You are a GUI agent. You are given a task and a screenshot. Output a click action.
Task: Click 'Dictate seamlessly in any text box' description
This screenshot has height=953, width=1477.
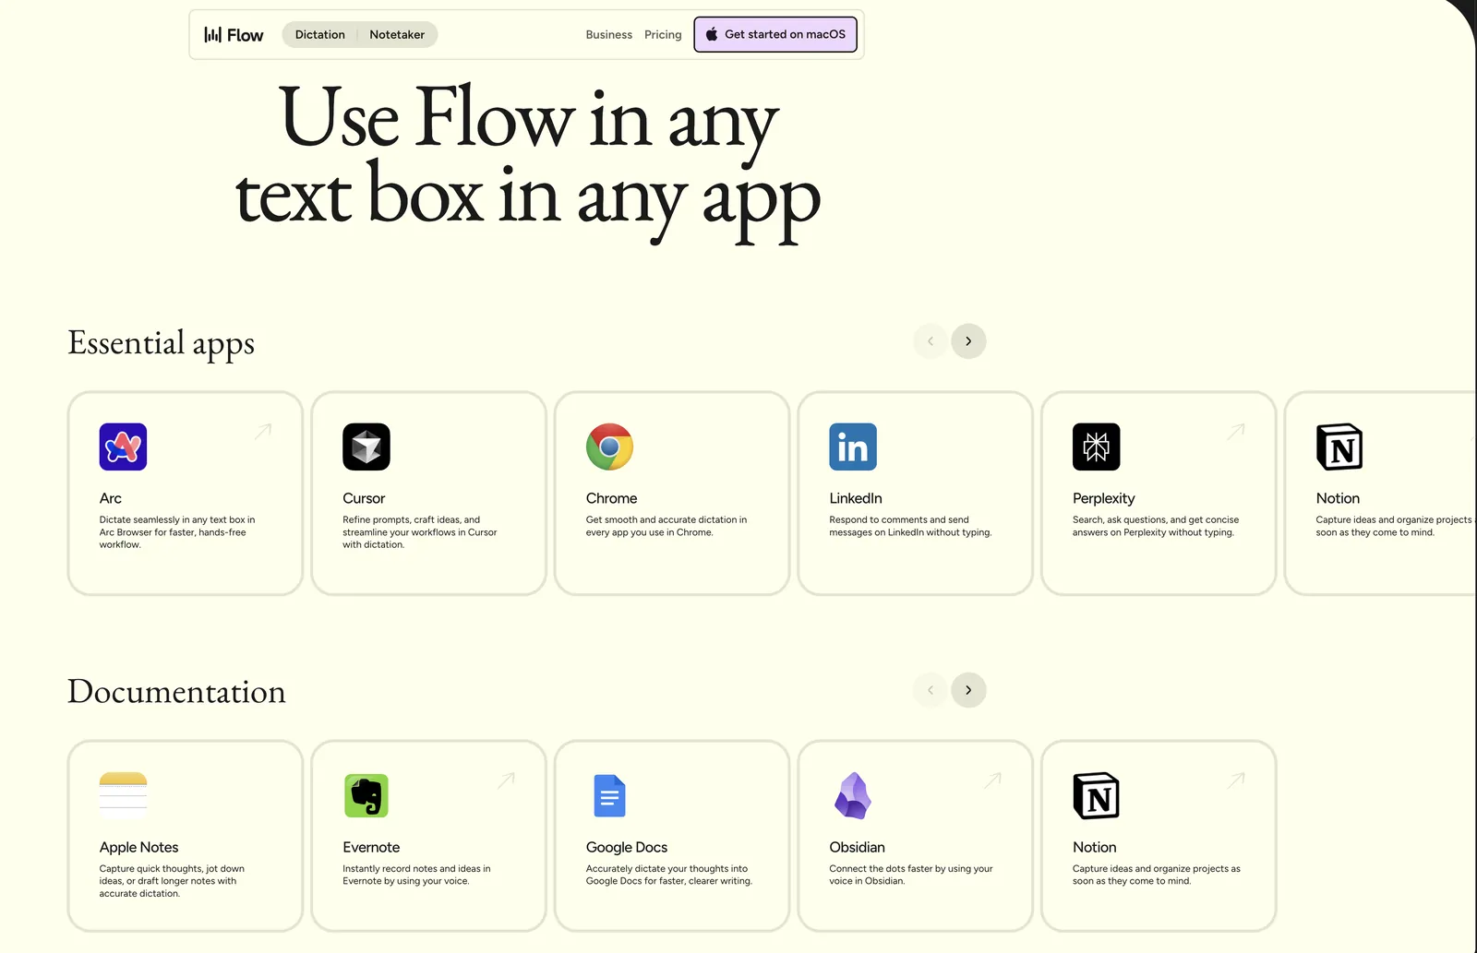[x=177, y=532]
